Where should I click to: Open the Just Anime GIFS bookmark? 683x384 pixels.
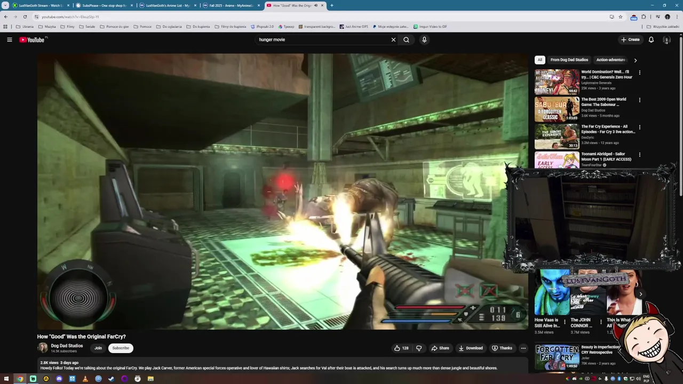354,26
